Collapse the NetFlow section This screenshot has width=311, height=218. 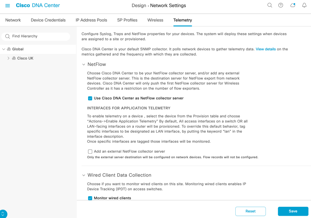tap(84, 64)
